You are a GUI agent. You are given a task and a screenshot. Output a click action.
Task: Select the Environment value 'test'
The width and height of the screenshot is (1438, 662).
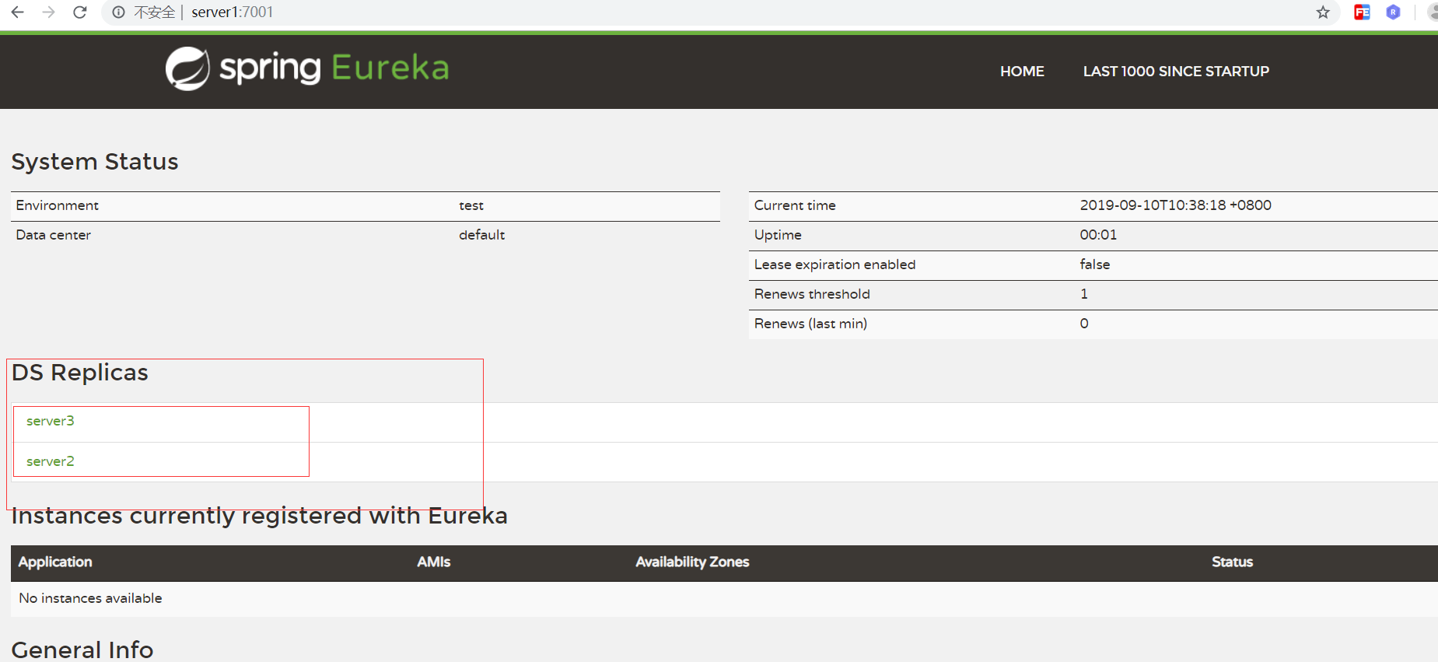click(x=471, y=205)
